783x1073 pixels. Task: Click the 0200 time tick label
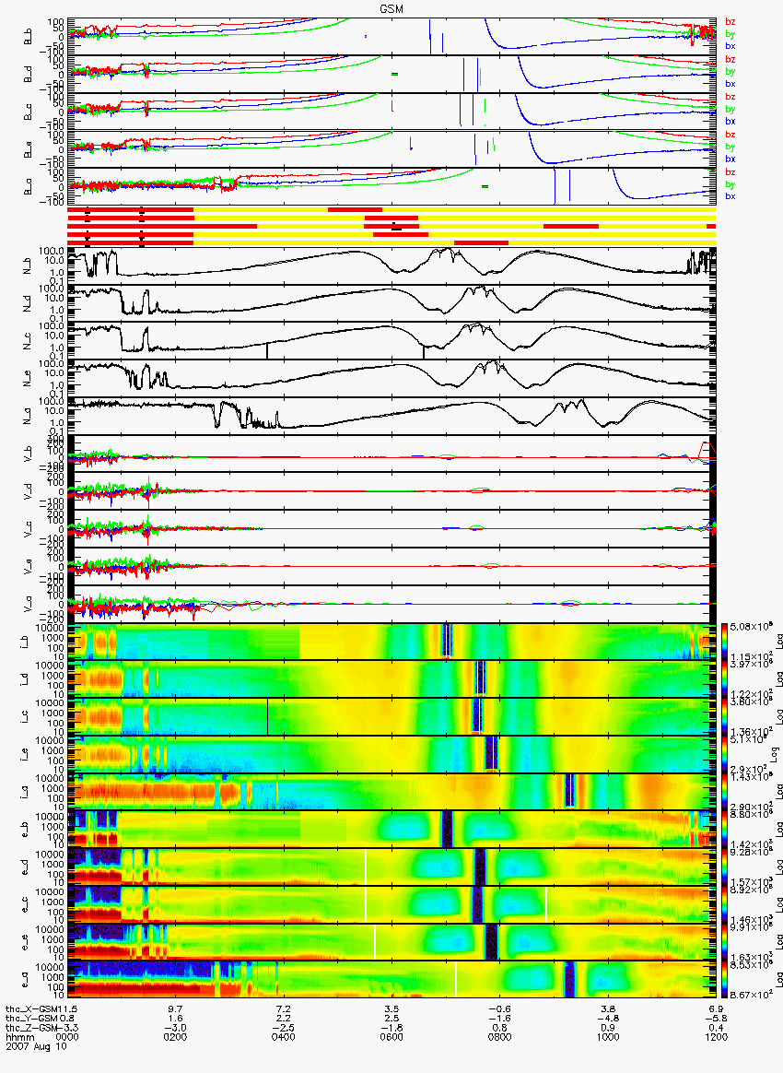pos(175,1037)
